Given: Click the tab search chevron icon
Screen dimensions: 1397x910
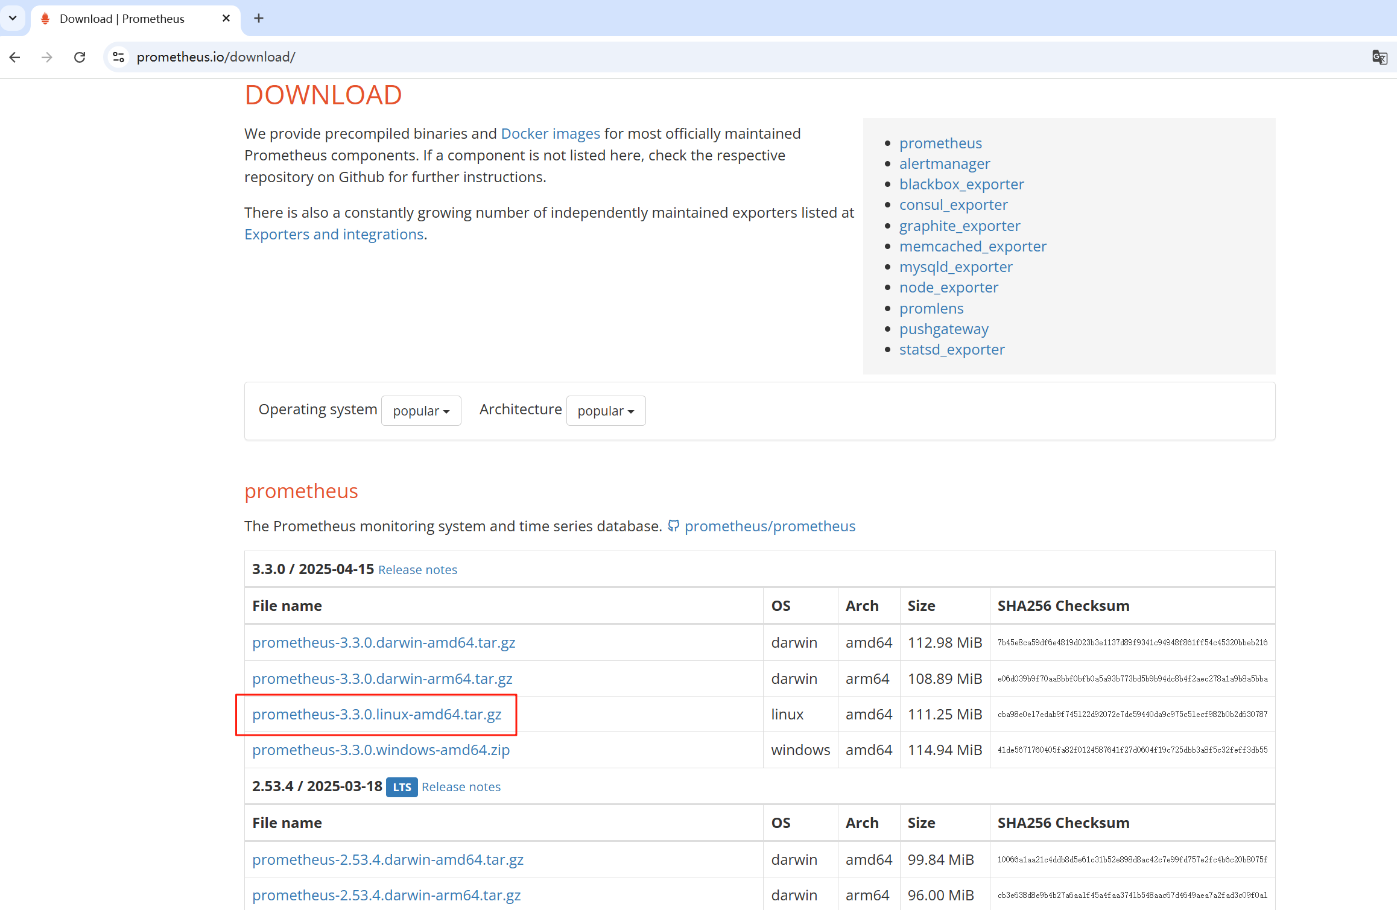Looking at the screenshot, I should coord(13,18).
